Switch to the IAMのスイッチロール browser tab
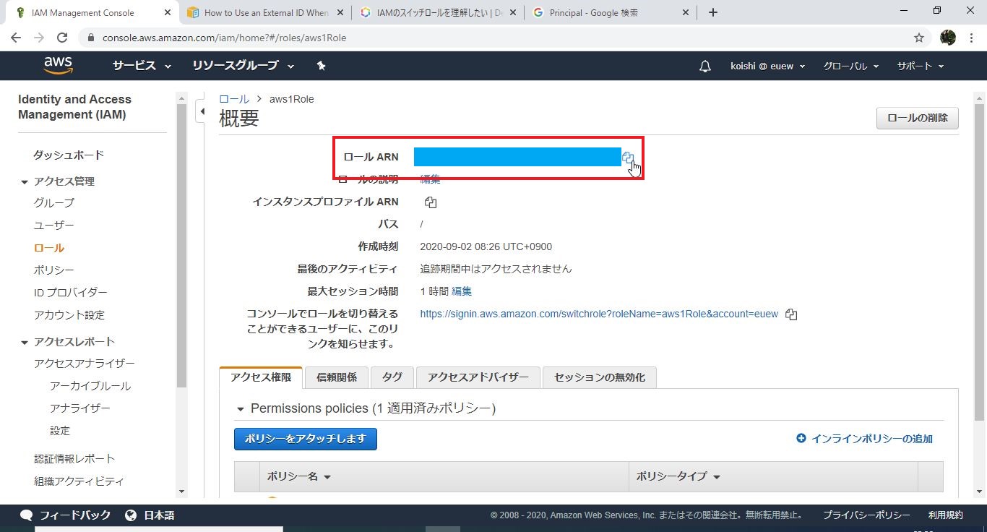987x532 pixels. point(439,12)
